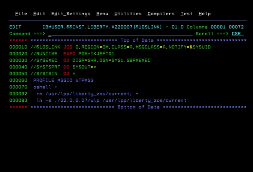Click the rm /usr/lpp/liberty_zos/current line
Screen dimensions: 253x172
87,94
